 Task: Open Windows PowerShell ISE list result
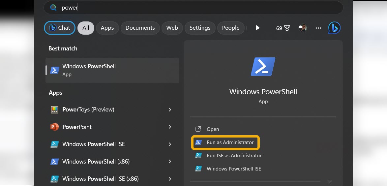coord(112,144)
